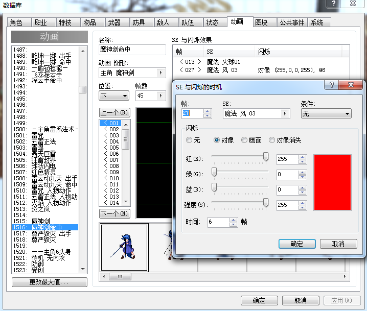
Task: Switch to the 系统 tab
Action: tap(319, 22)
